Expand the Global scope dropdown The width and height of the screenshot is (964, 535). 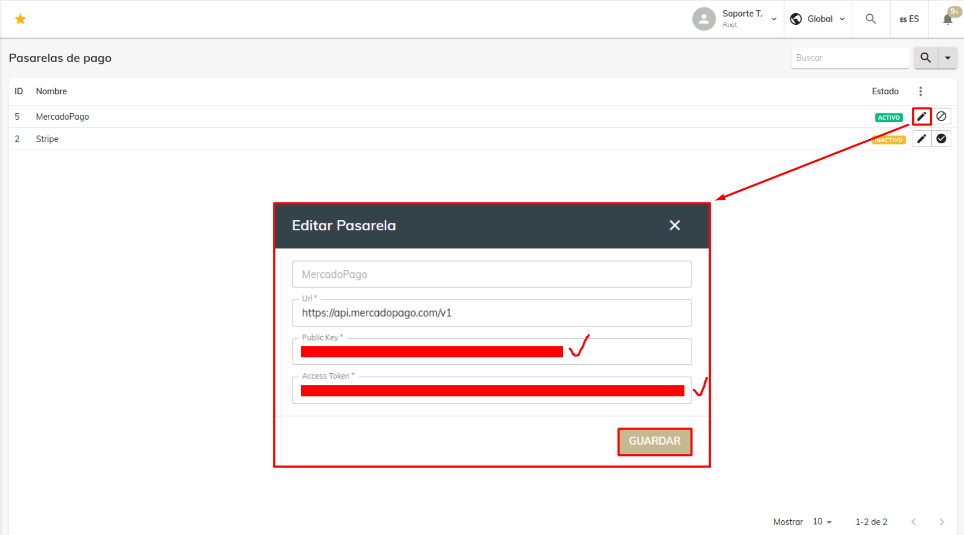click(817, 19)
